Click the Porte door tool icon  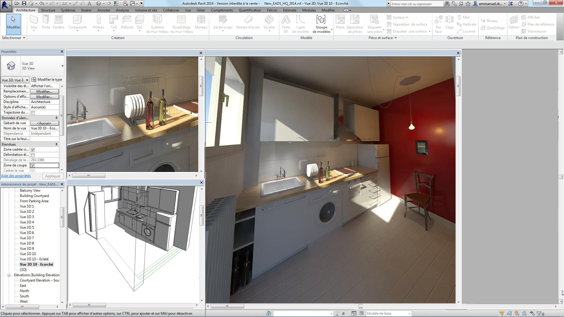click(x=46, y=20)
